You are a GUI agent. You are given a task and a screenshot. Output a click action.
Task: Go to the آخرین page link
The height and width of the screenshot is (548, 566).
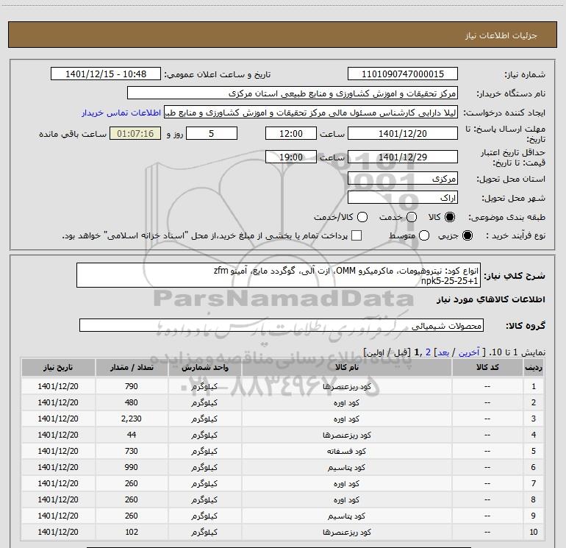(469, 352)
